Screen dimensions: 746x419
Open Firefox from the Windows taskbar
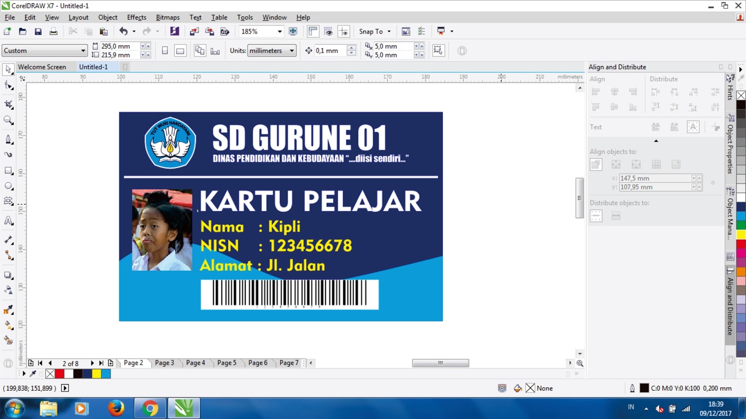(116, 408)
